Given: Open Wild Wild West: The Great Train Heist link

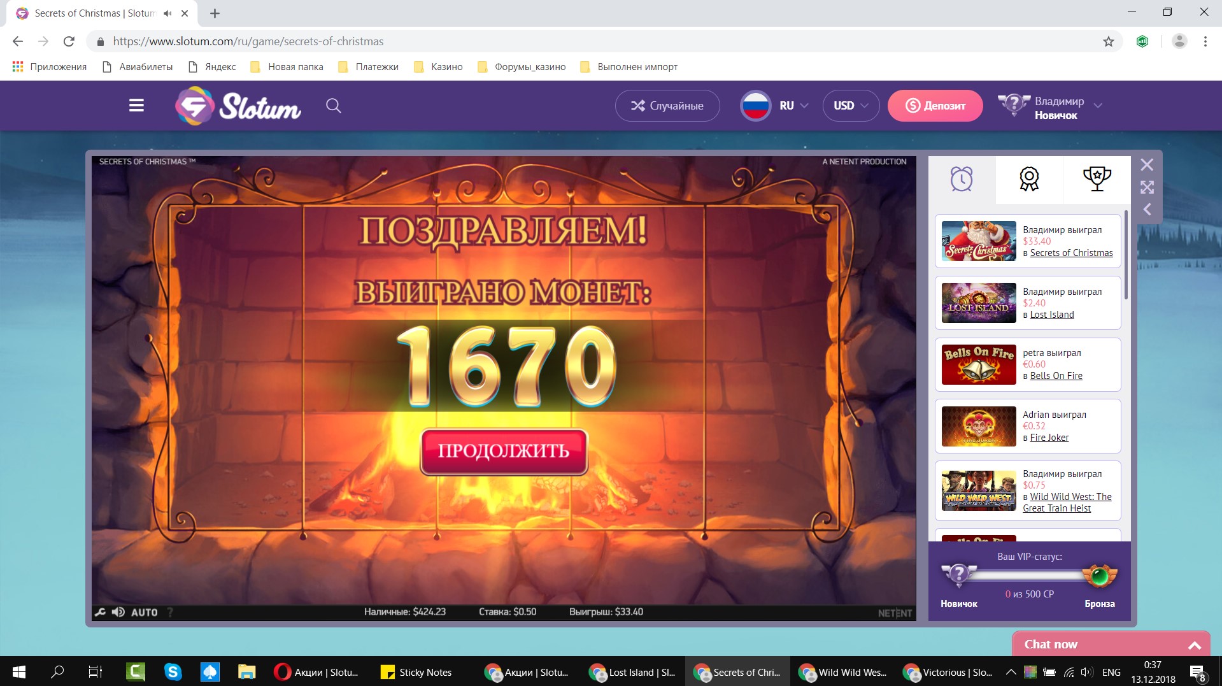Looking at the screenshot, I should 1067,503.
